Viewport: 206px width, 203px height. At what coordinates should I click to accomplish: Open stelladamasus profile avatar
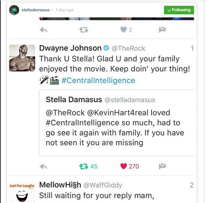(14, 10)
